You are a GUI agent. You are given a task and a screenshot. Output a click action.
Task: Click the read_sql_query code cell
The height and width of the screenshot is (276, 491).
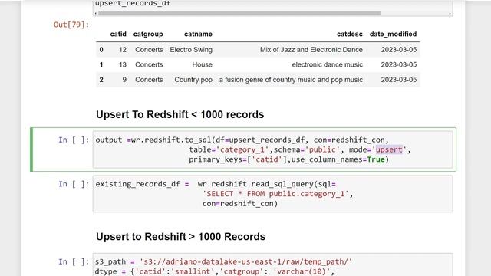273,194
